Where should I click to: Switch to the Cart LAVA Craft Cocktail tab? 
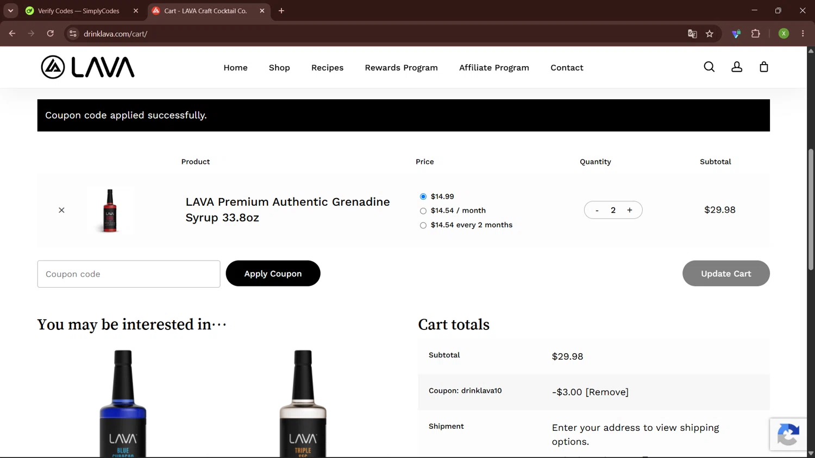coord(208,11)
